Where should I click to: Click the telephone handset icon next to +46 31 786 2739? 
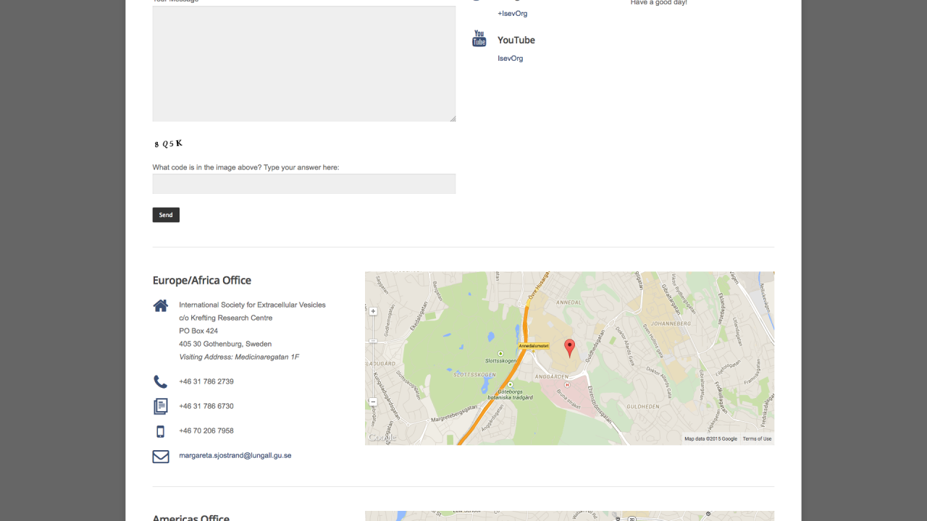[160, 381]
